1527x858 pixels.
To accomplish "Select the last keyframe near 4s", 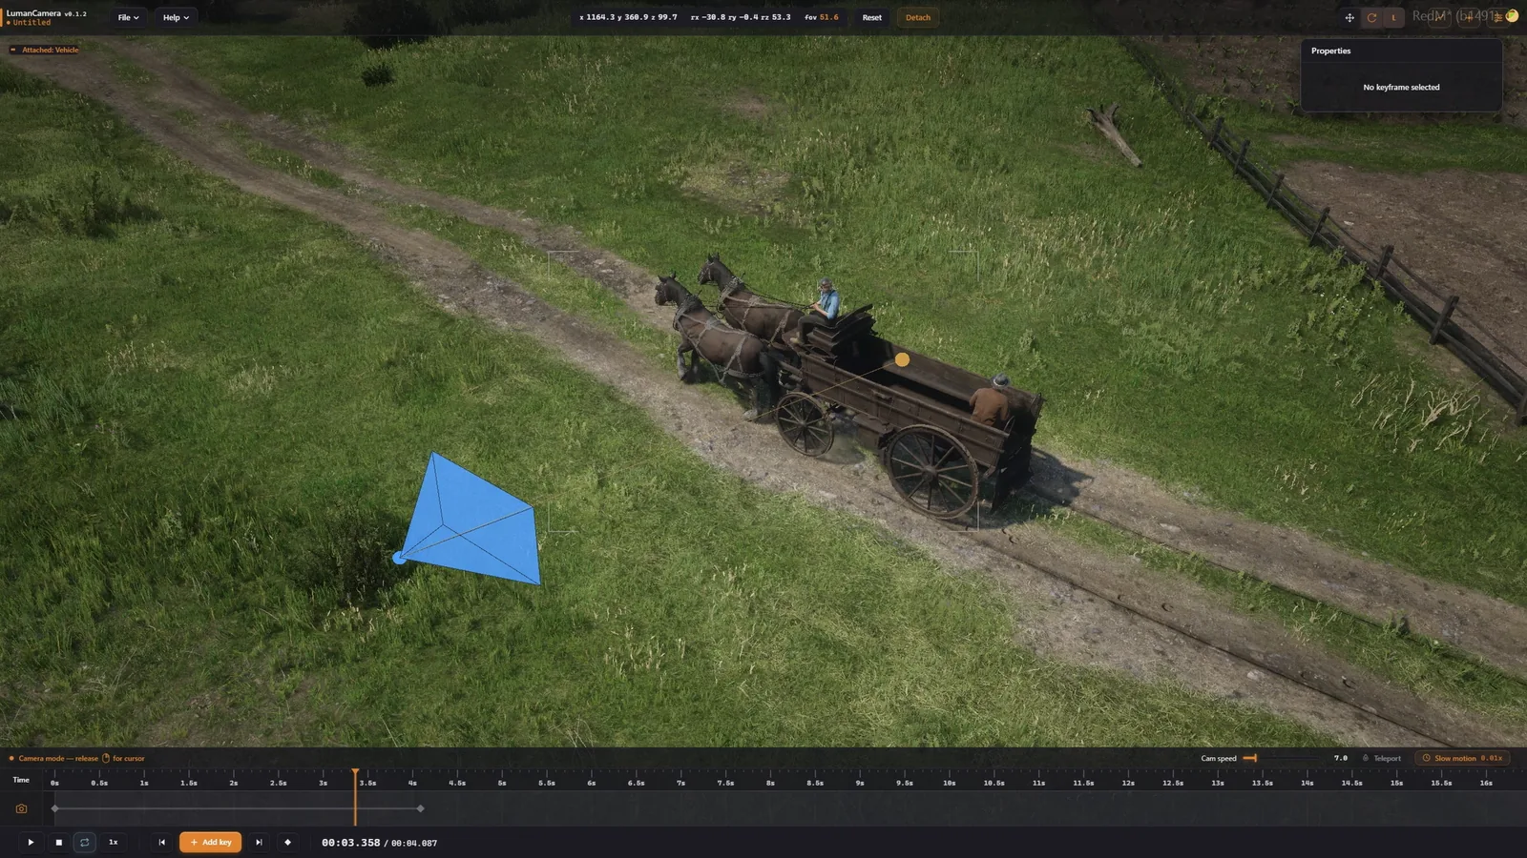I will point(421,808).
